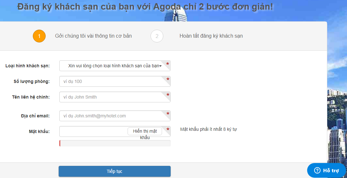Image resolution: width=347 pixels, height=178 pixels.
Task: Click the required asterisk on password field
Action: (168, 130)
